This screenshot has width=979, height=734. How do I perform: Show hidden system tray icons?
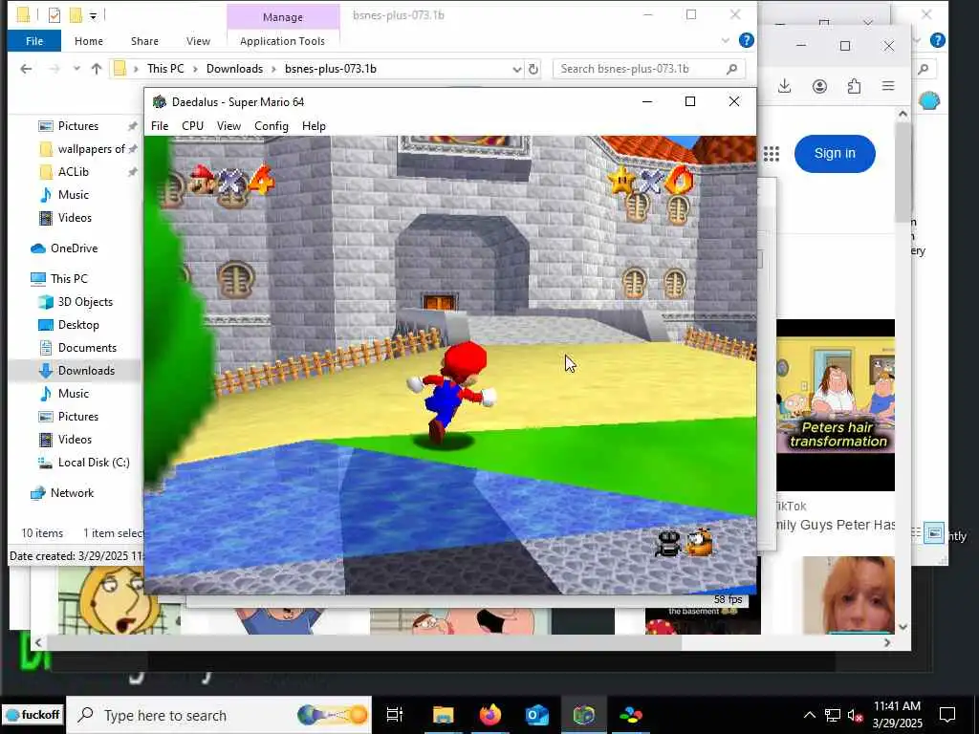[x=809, y=715]
